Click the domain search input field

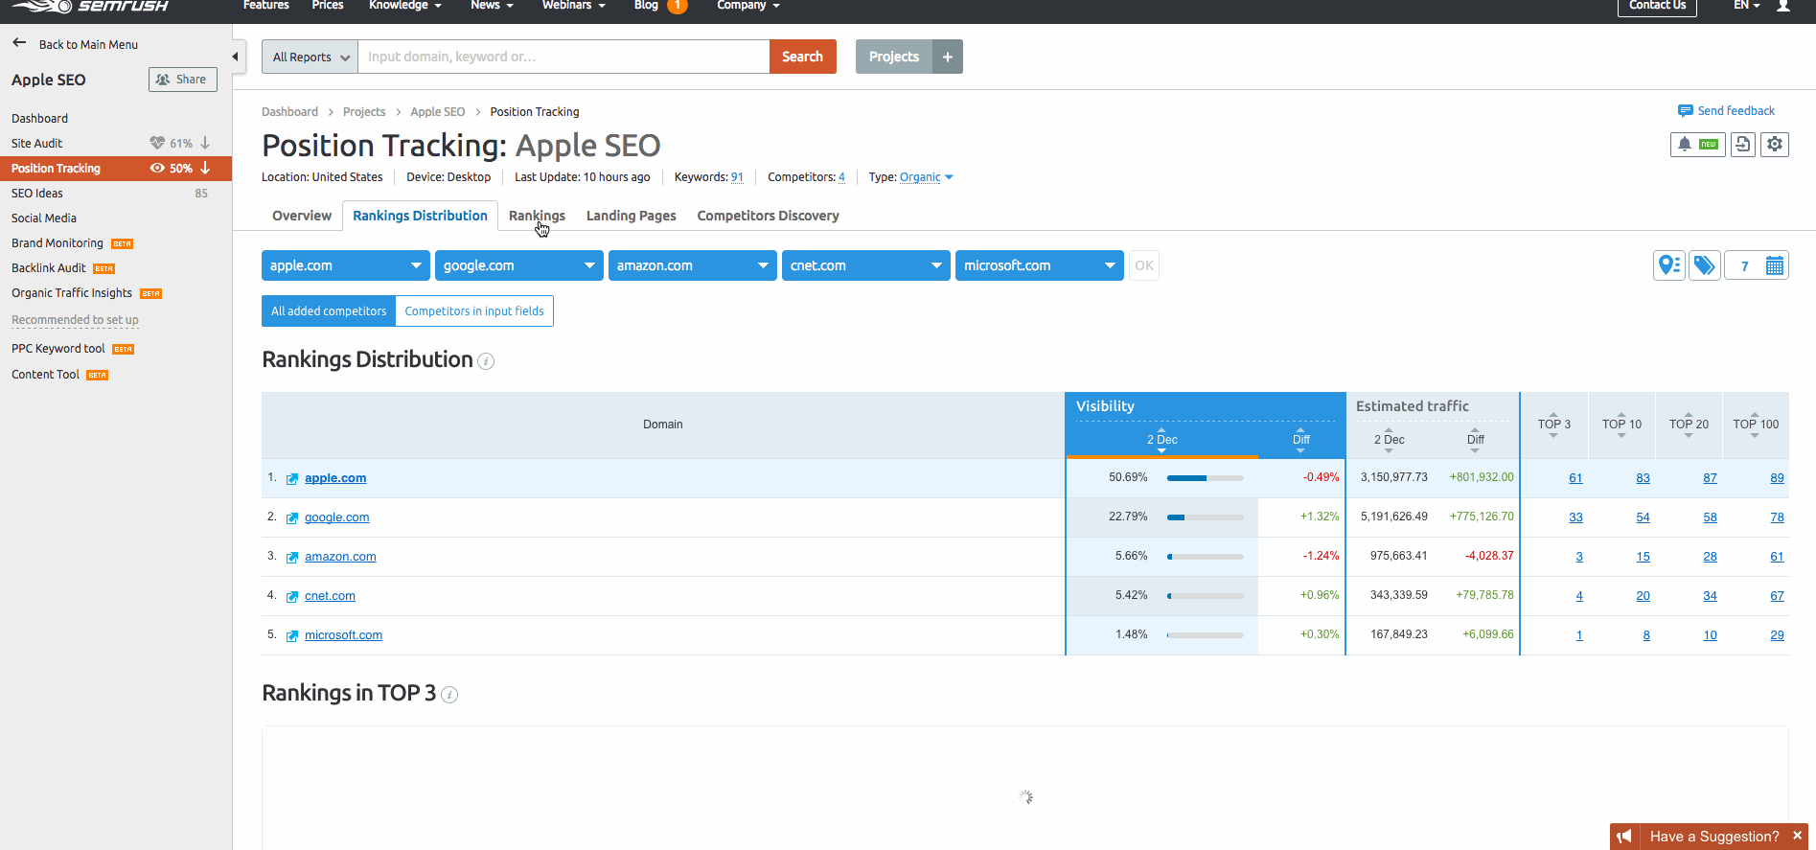click(x=563, y=57)
